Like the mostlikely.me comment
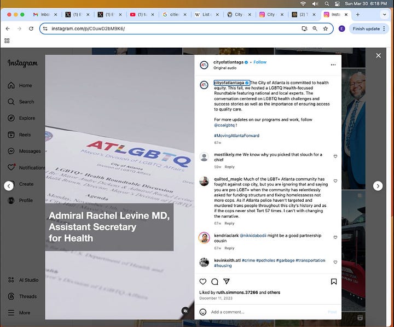The height and width of the screenshot is (327, 394). pos(335,156)
